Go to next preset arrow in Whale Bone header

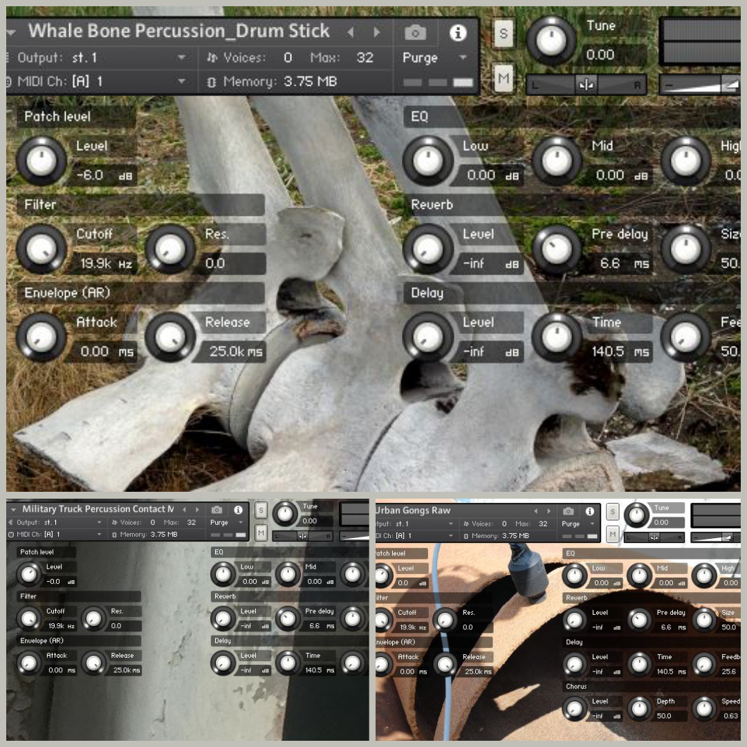click(x=377, y=33)
